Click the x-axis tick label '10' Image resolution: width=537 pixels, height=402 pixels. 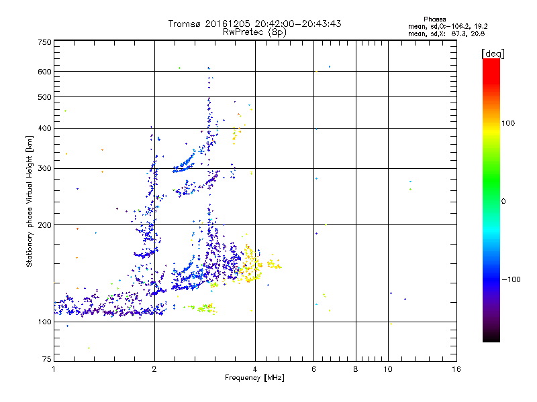(x=388, y=369)
